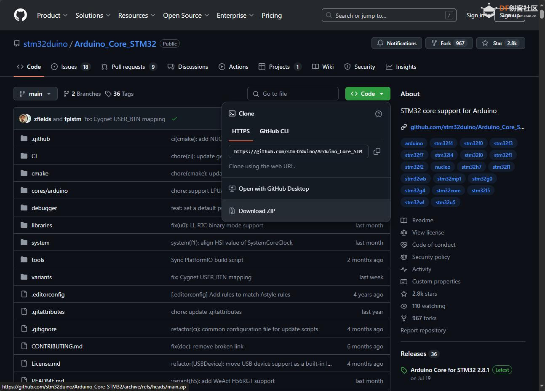545x391 pixels.
Task: Open the Actions tab
Action: (233, 67)
